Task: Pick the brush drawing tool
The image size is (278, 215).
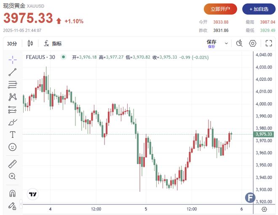Action: tap(12, 122)
